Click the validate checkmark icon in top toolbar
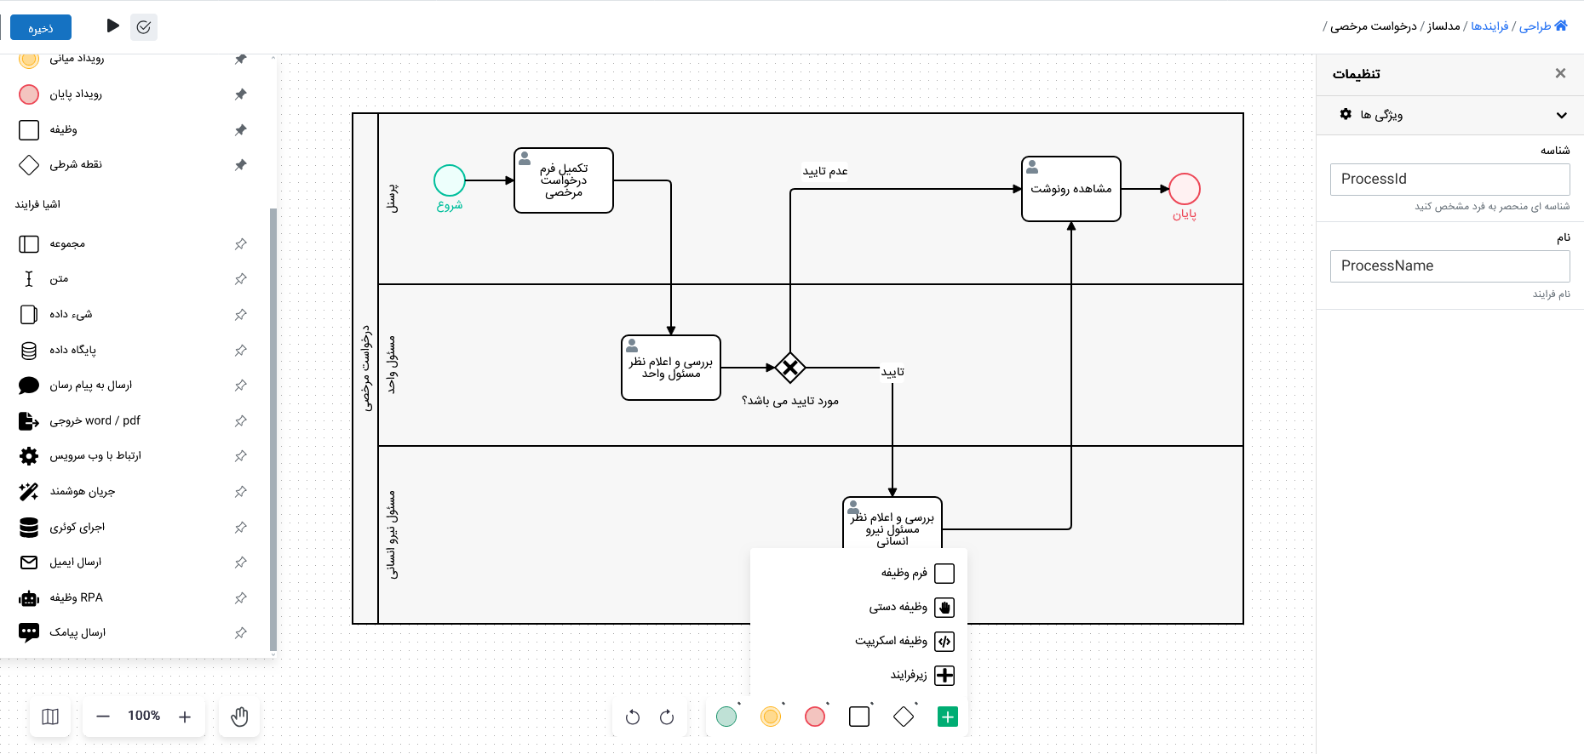The height and width of the screenshot is (754, 1584). [x=144, y=27]
